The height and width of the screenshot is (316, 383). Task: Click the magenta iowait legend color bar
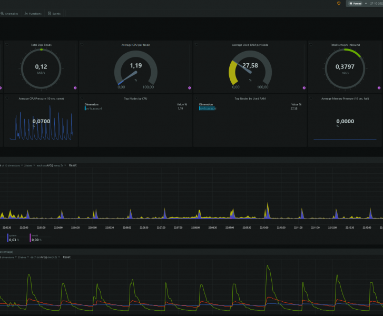30,238
